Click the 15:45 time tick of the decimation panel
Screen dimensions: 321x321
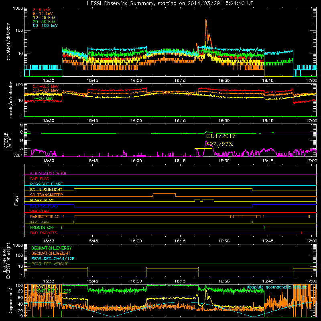pos(92,281)
